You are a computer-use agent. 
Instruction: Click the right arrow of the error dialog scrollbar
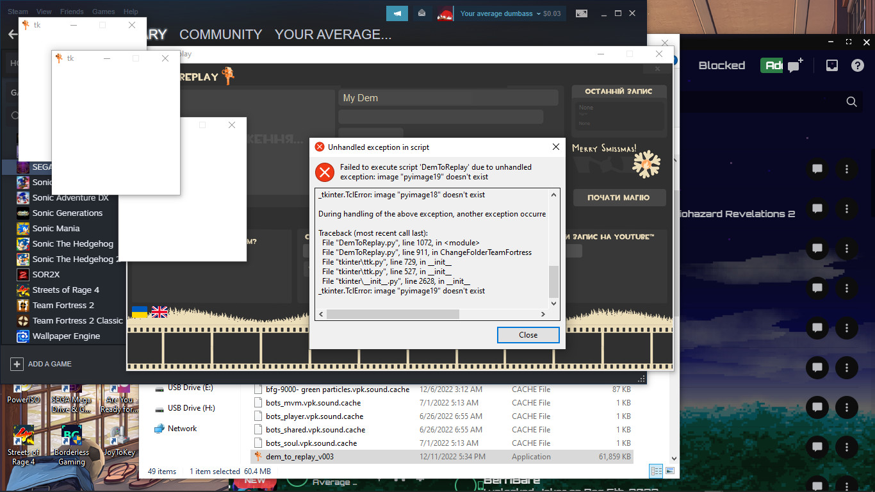543,314
